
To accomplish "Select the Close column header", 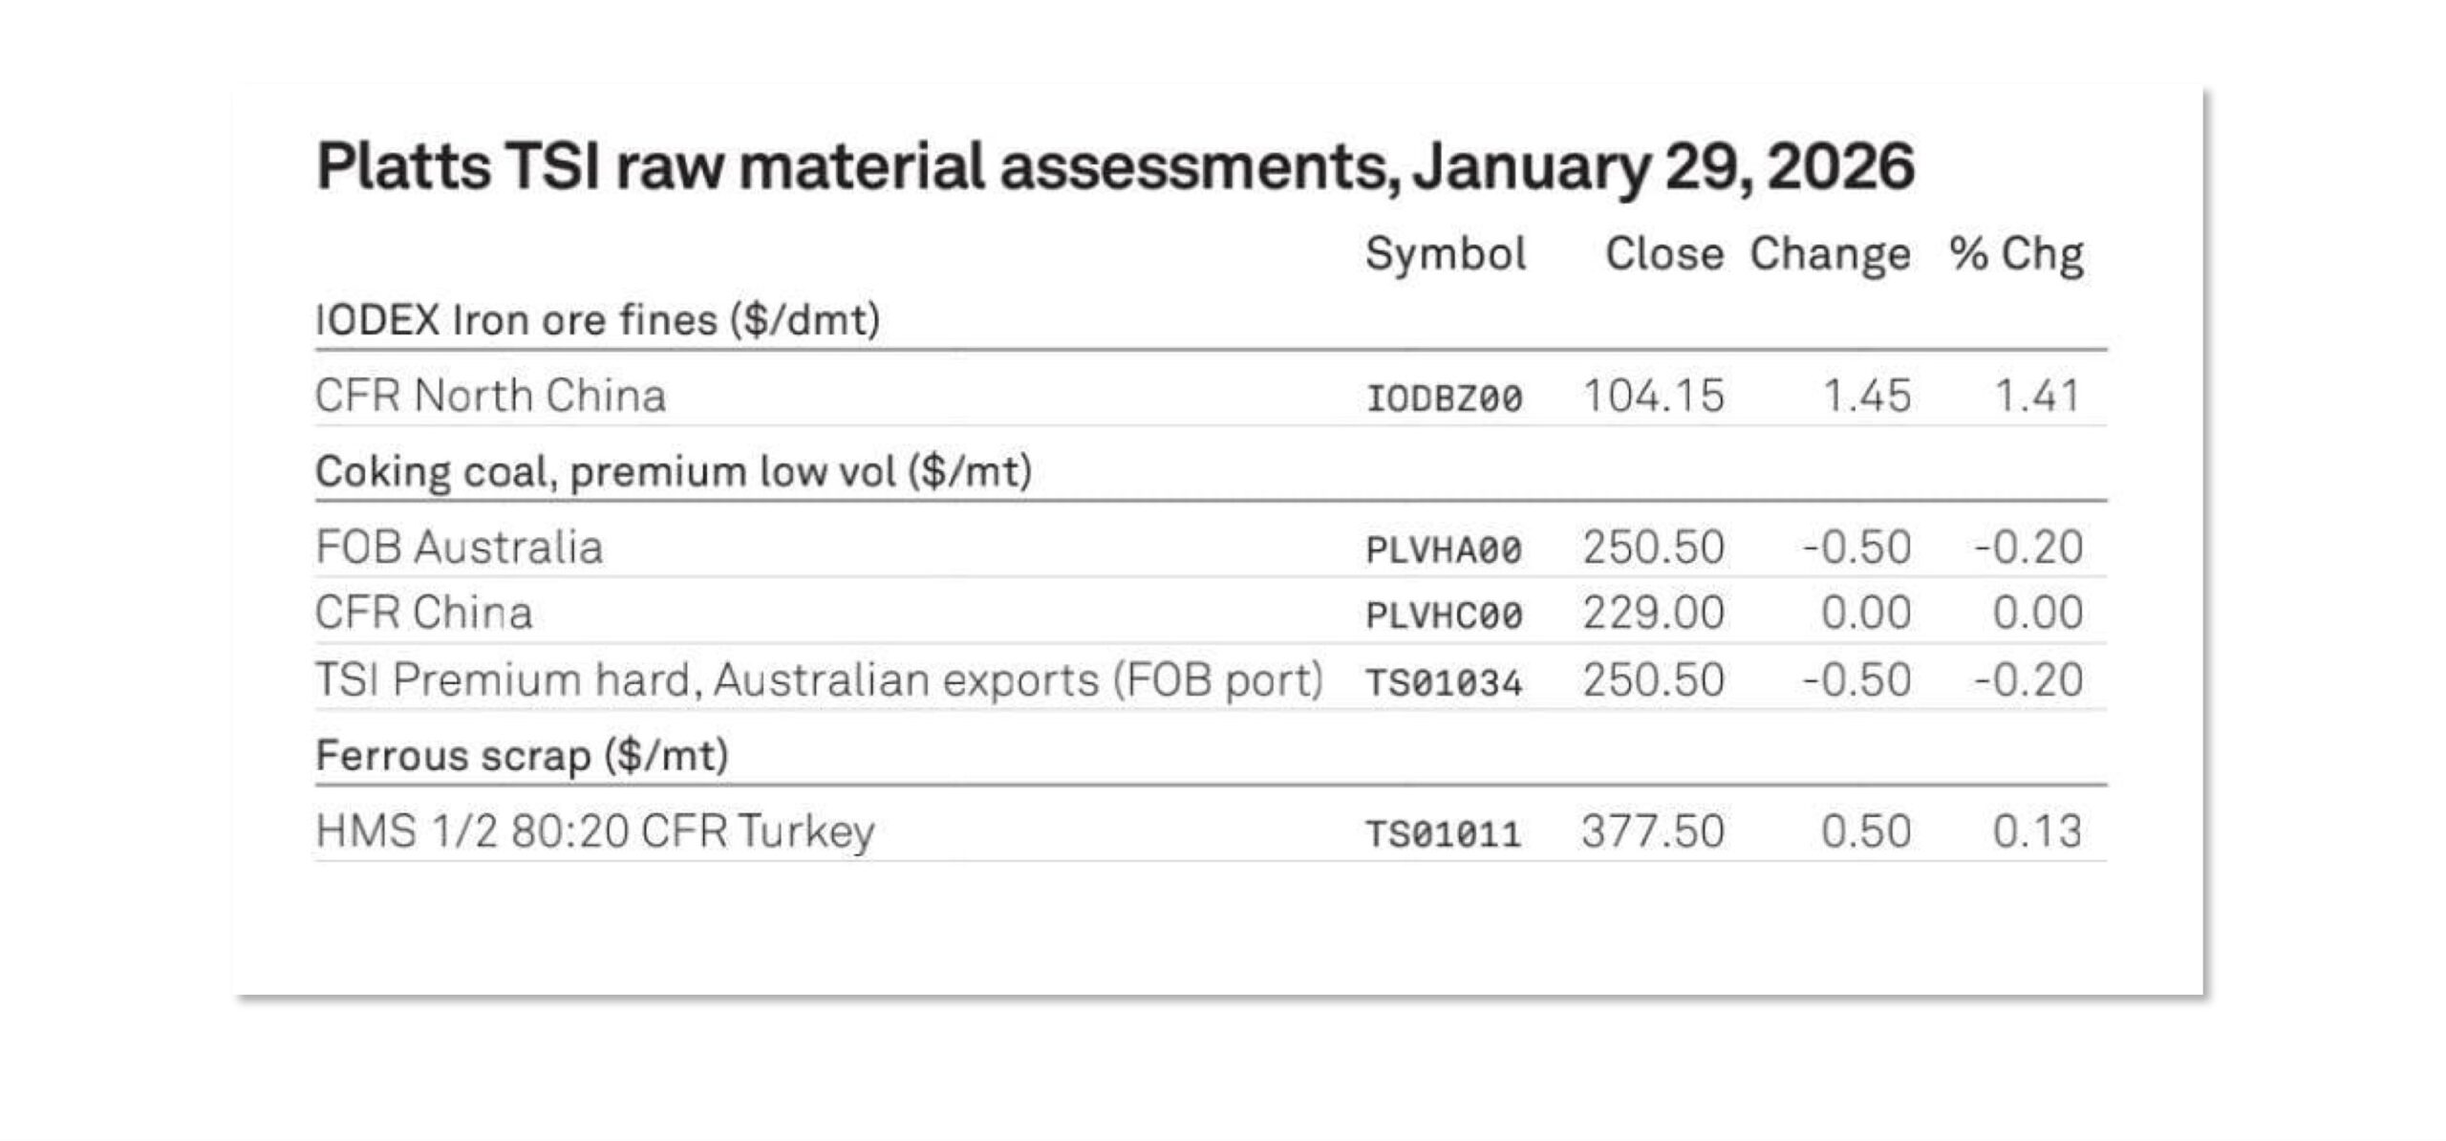I will [1664, 254].
